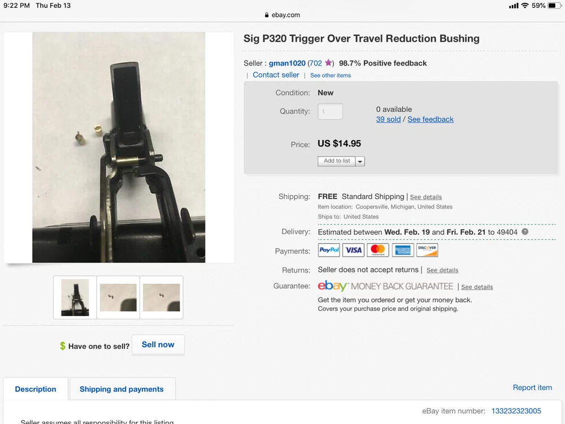Select the second product thumbnail
The height and width of the screenshot is (424, 565).
click(118, 297)
